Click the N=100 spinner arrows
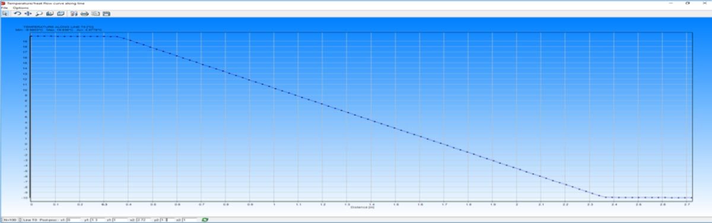 click(x=20, y=219)
